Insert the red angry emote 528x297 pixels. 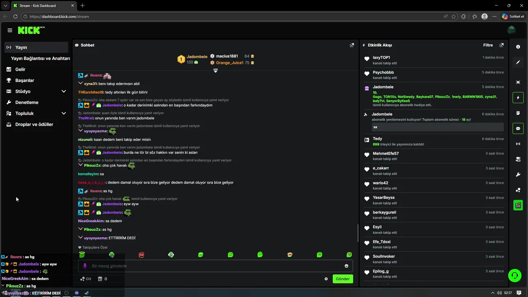[141, 255]
